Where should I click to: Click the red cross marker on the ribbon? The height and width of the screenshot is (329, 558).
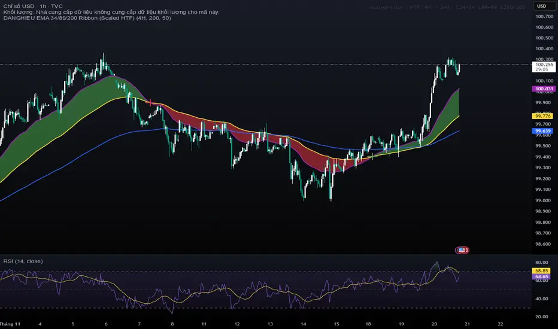tap(149, 102)
